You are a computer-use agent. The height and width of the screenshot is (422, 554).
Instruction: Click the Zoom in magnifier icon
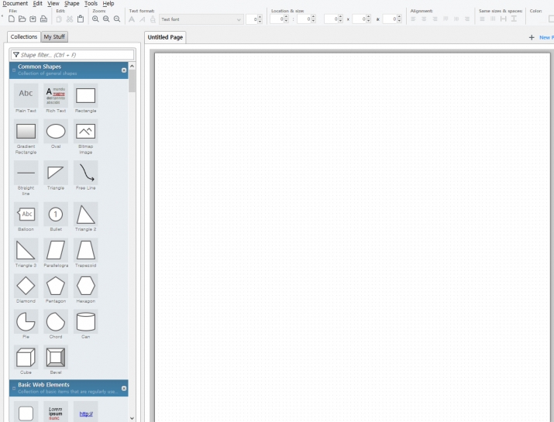pyautogui.click(x=95, y=19)
